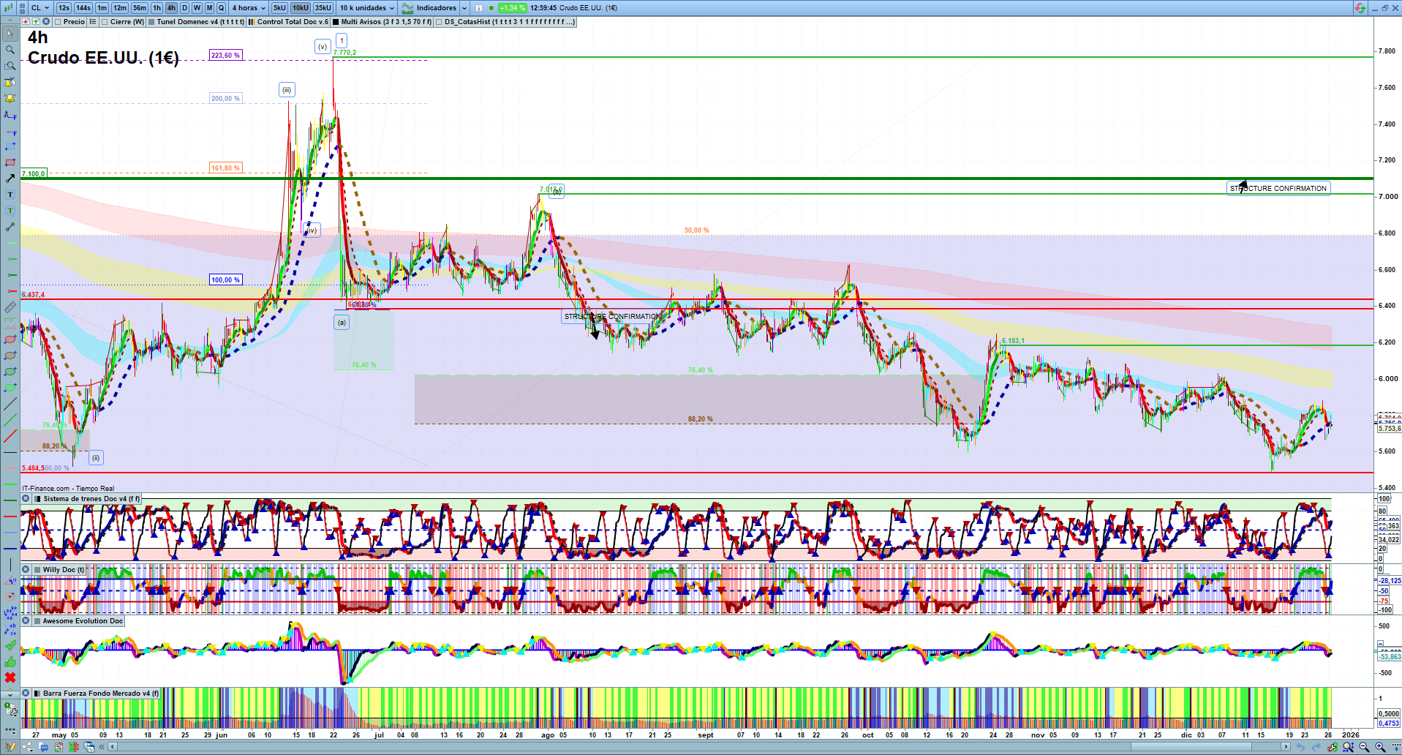
Task: Close the Awesome Evolution Doc panel
Action: pyautogui.click(x=26, y=621)
